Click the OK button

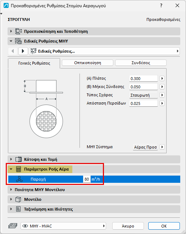tap(164, 226)
